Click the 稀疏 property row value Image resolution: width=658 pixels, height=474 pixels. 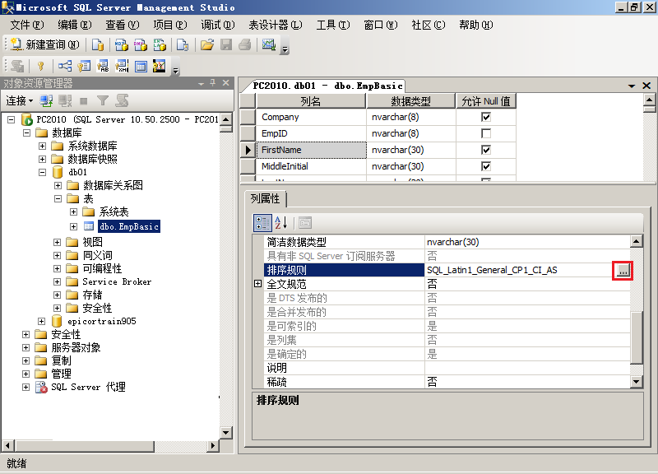point(527,382)
